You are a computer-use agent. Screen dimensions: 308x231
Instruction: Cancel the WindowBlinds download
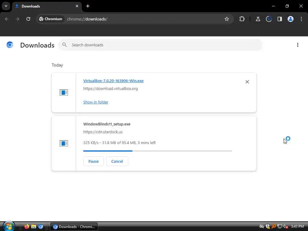click(x=117, y=161)
